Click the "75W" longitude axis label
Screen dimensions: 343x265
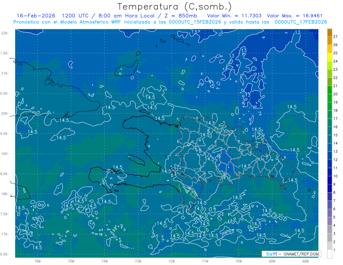71,261
